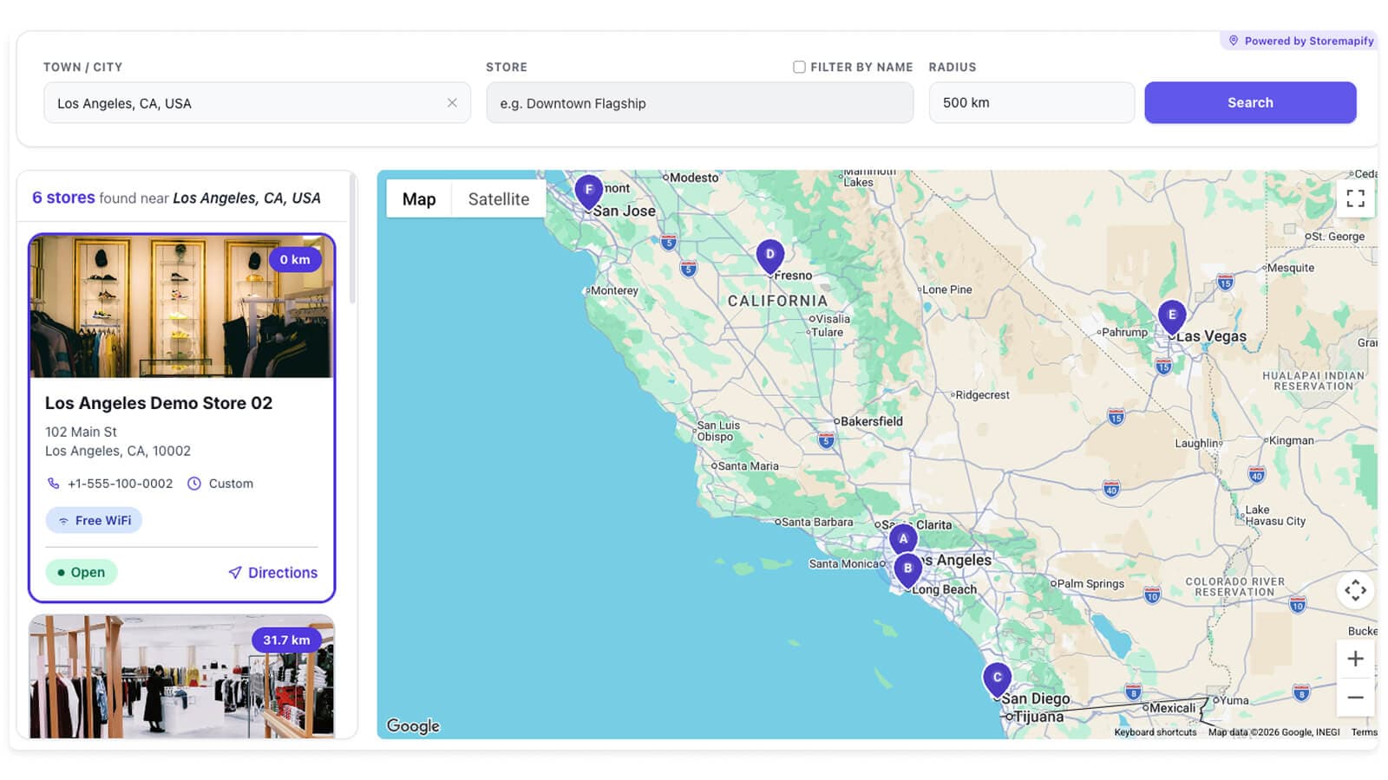Screen dimensions: 1388x780
Task: Open the Powered by Storemapify link
Action: pos(1301,41)
